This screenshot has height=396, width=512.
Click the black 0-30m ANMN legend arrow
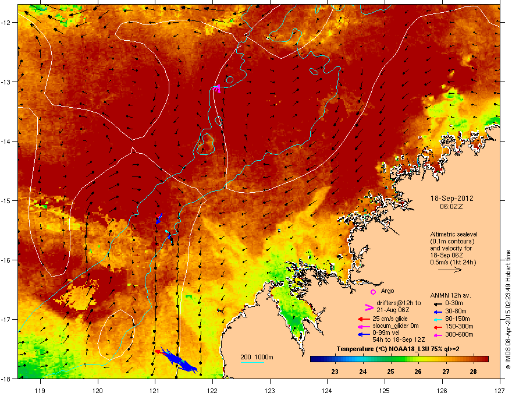[438, 303]
